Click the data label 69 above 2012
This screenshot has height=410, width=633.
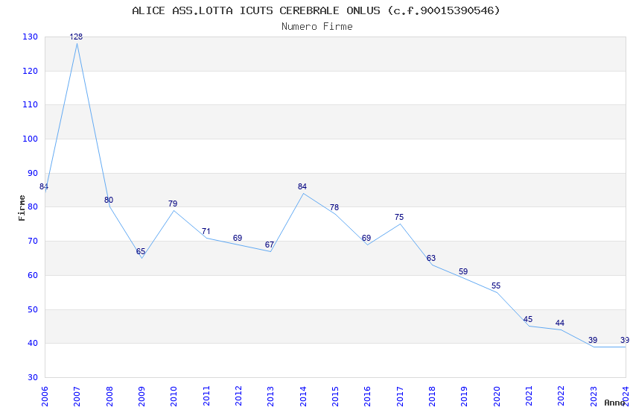(238, 238)
